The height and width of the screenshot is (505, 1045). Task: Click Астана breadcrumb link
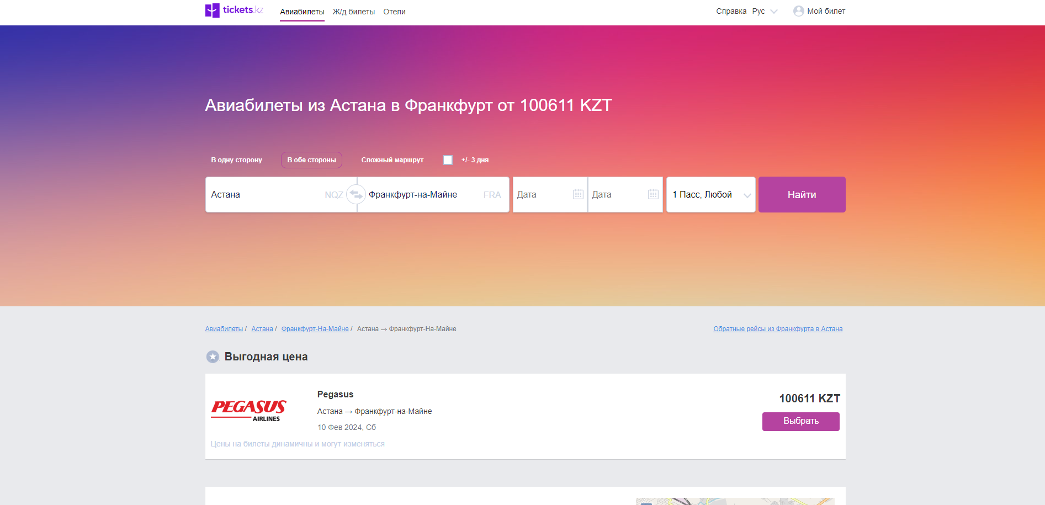pyautogui.click(x=262, y=329)
